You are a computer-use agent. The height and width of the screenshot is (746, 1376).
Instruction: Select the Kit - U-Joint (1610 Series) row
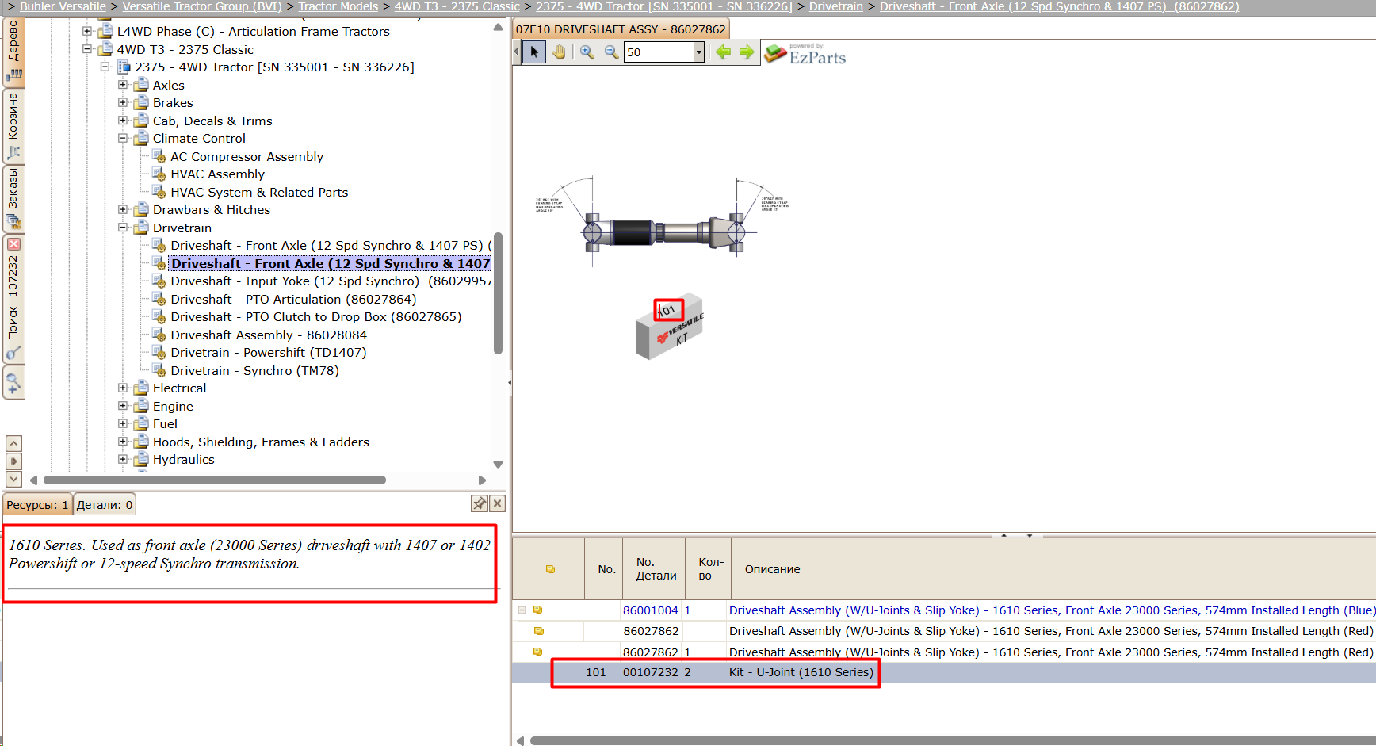943,672
